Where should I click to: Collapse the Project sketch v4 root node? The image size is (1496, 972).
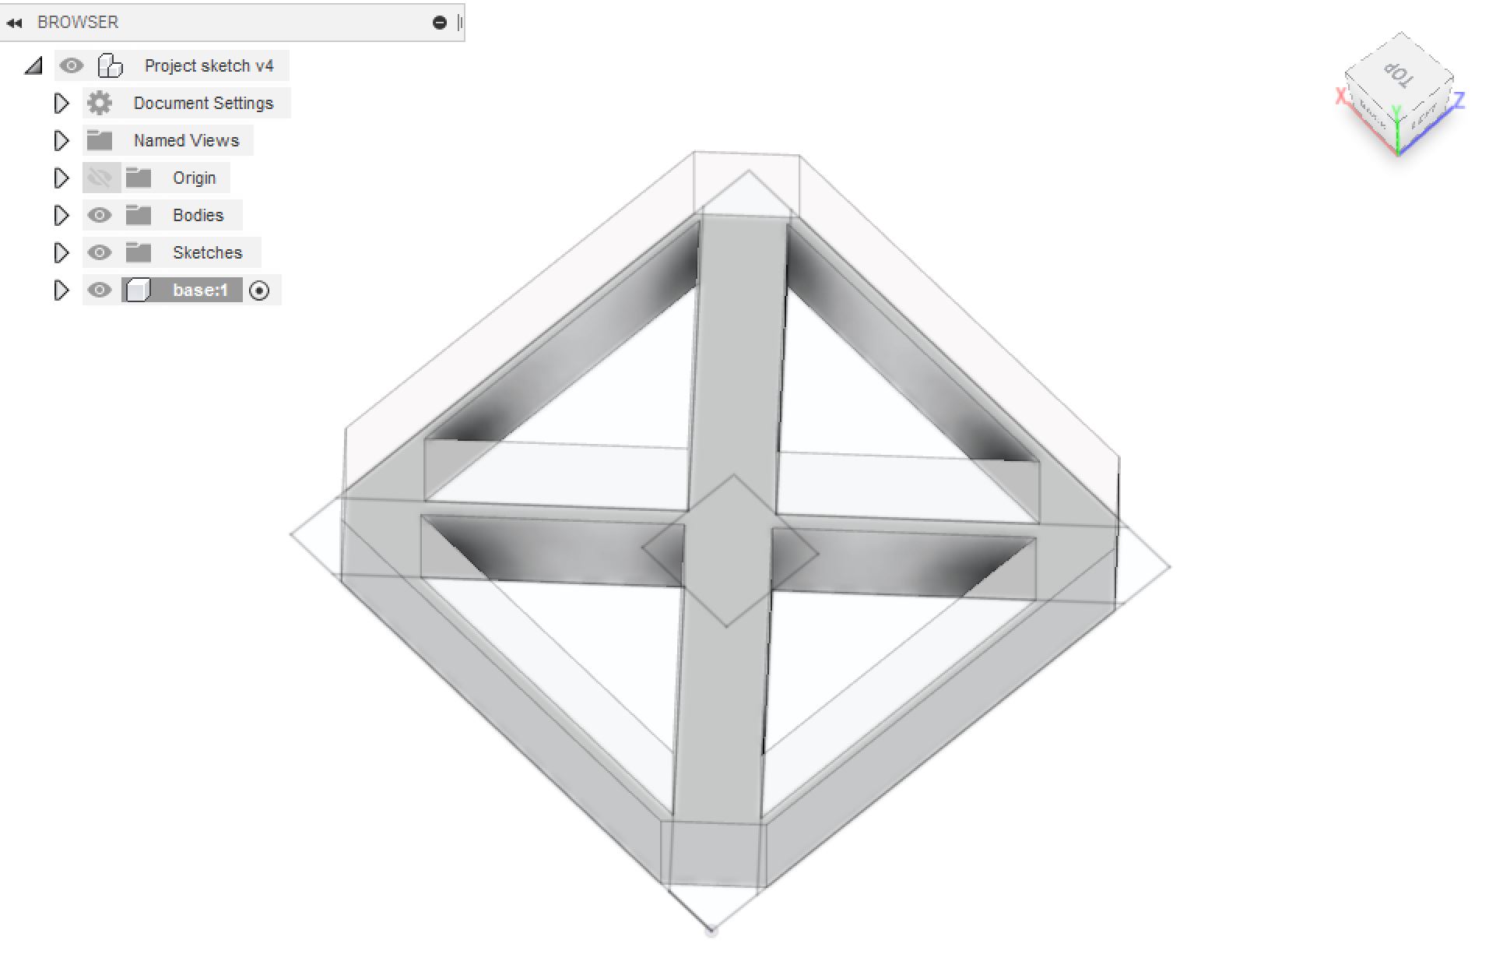[x=33, y=66]
